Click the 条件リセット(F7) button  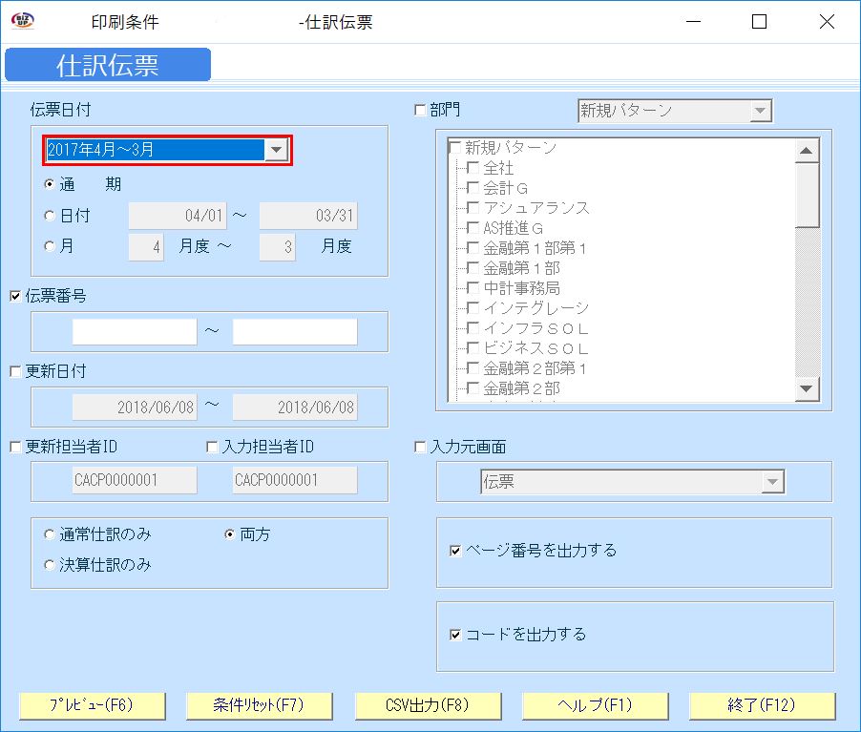(259, 705)
